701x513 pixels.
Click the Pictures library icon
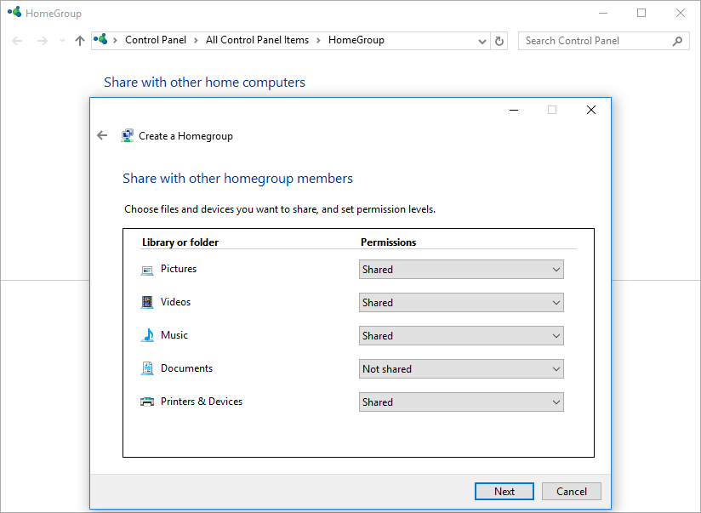[147, 270]
